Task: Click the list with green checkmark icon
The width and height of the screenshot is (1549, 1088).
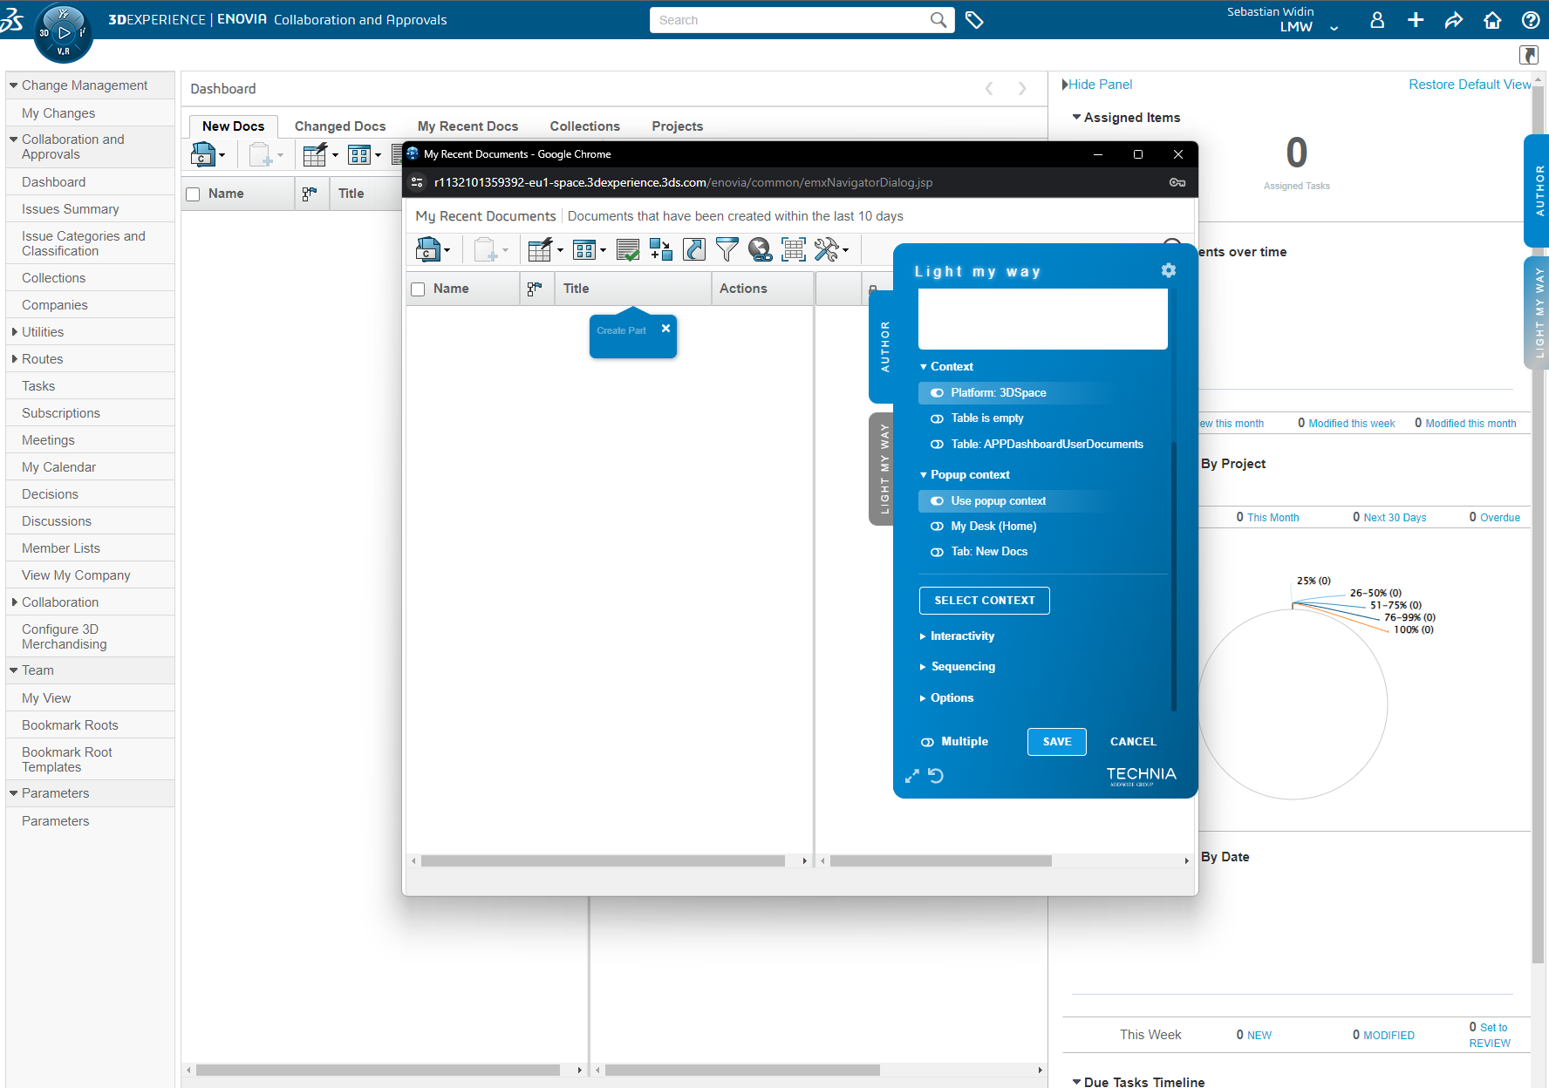Action: (x=628, y=250)
